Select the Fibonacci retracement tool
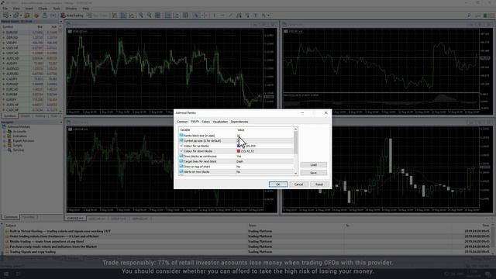496x279 pixels. click(247, 15)
